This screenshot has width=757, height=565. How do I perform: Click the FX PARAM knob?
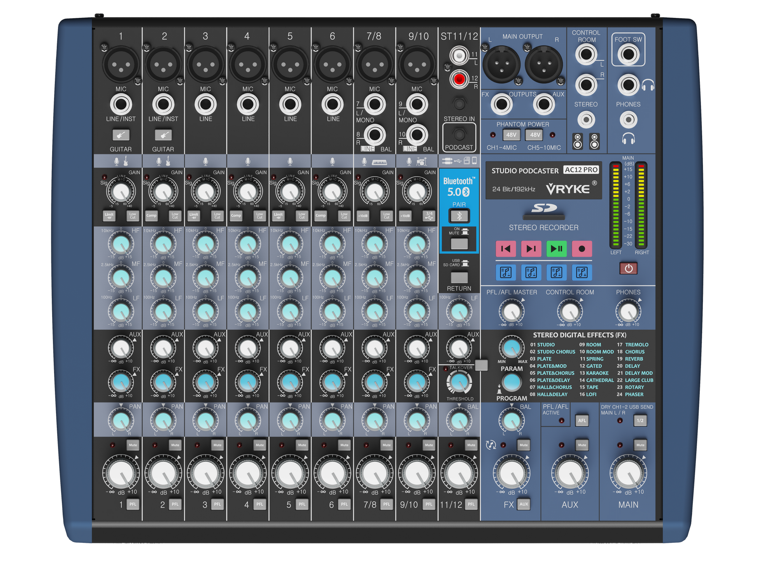512,348
